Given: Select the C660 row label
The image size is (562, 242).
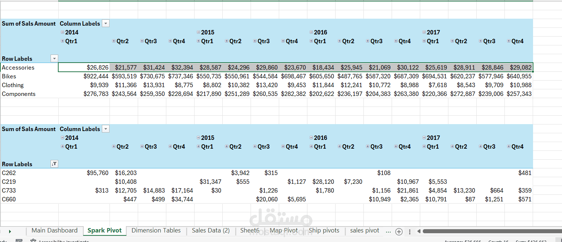Looking at the screenshot, I should click(x=29, y=199).
